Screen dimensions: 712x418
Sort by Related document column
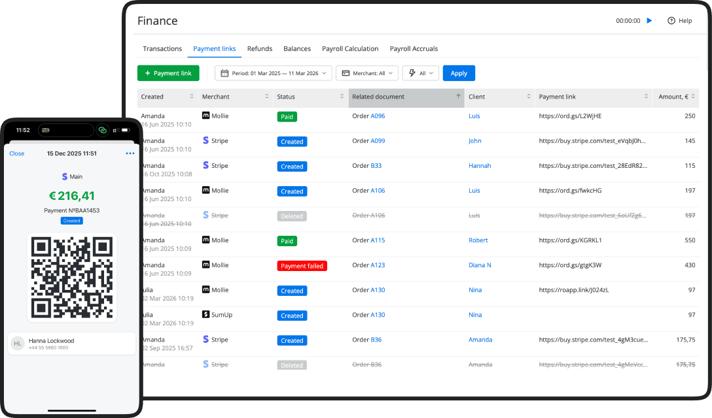pyautogui.click(x=403, y=97)
